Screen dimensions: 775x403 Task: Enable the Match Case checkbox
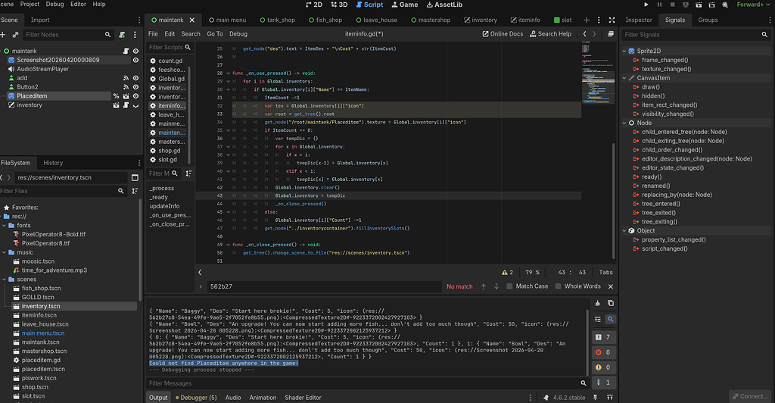click(x=509, y=286)
